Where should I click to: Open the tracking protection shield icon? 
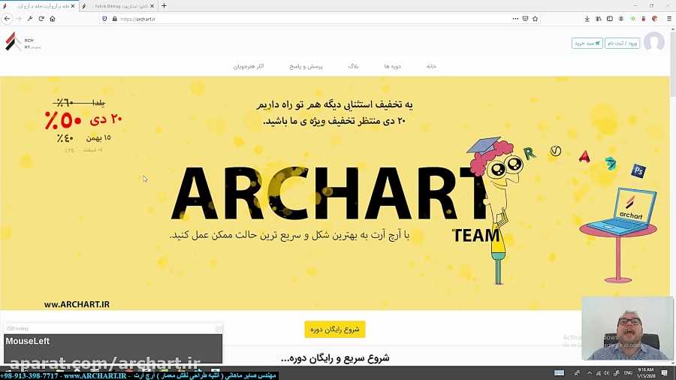point(104,19)
